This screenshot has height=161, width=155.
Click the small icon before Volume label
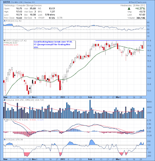click(x=4, y=100)
